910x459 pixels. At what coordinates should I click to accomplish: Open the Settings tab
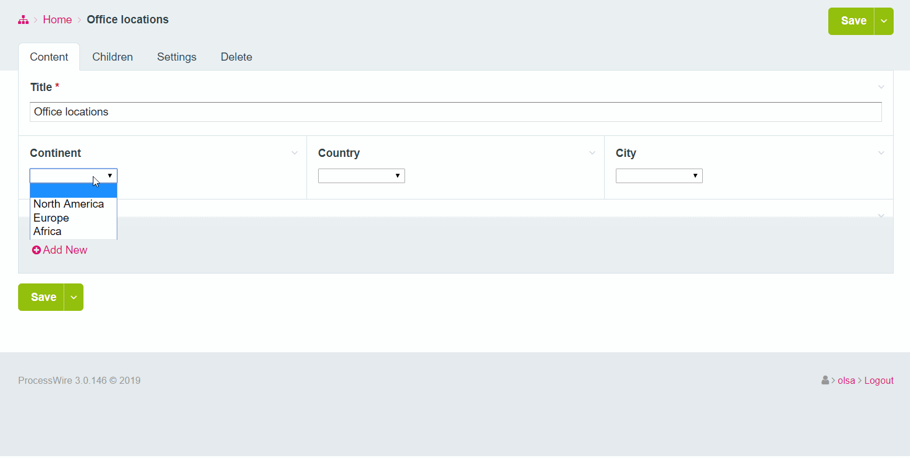[x=176, y=57]
